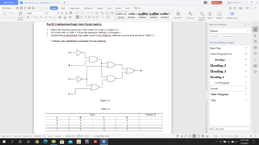Toggle bold formatting on selected text
This screenshot has height=145, width=259.
point(28,17)
